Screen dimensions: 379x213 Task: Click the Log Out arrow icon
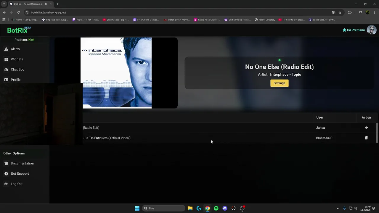pos(6,184)
